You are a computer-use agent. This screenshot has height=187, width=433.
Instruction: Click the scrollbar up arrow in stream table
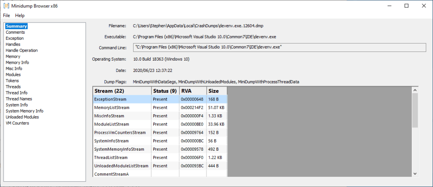415,90
